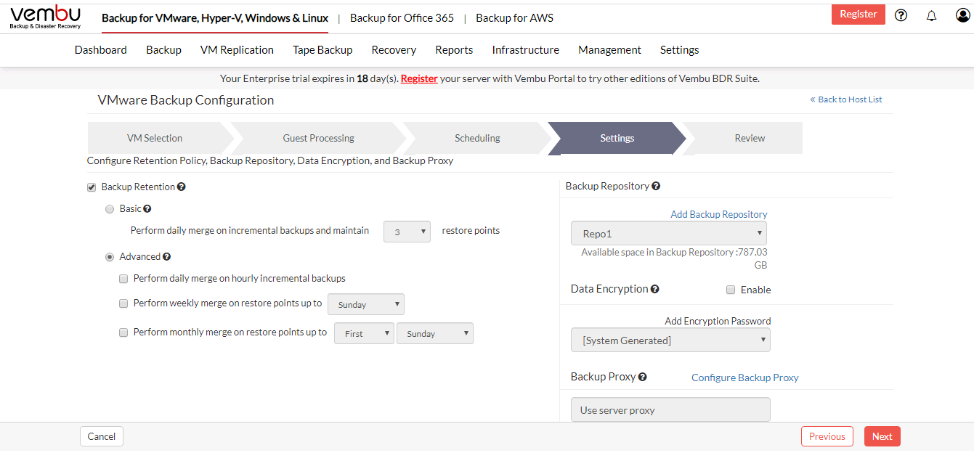Follow the Register link in trial banner
The height and width of the screenshot is (453, 974).
click(x=419, y=78)
